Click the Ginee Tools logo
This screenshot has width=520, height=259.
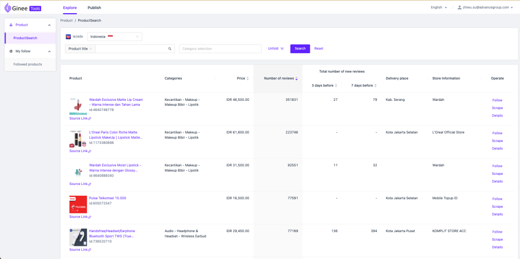22,8
